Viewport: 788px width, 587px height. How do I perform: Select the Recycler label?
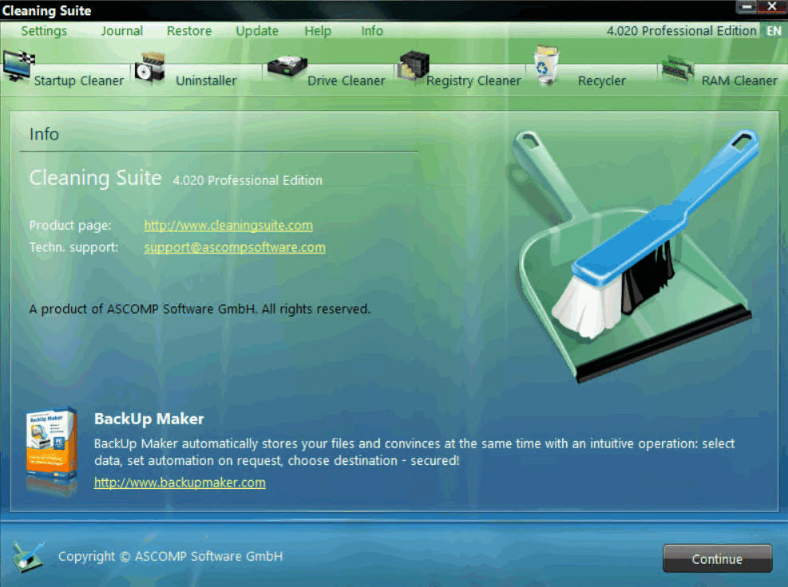pyautogui.click(x=601, y=81)
